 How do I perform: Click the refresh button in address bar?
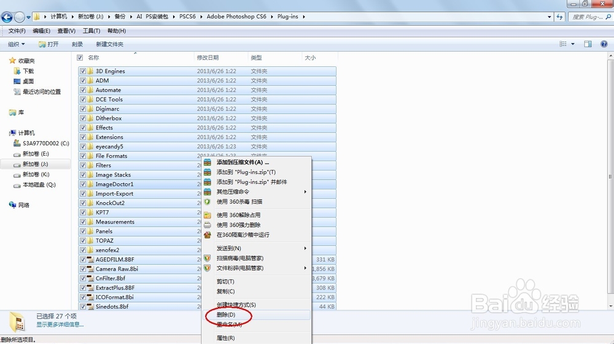pyautogui.click(x=559, y=17)
